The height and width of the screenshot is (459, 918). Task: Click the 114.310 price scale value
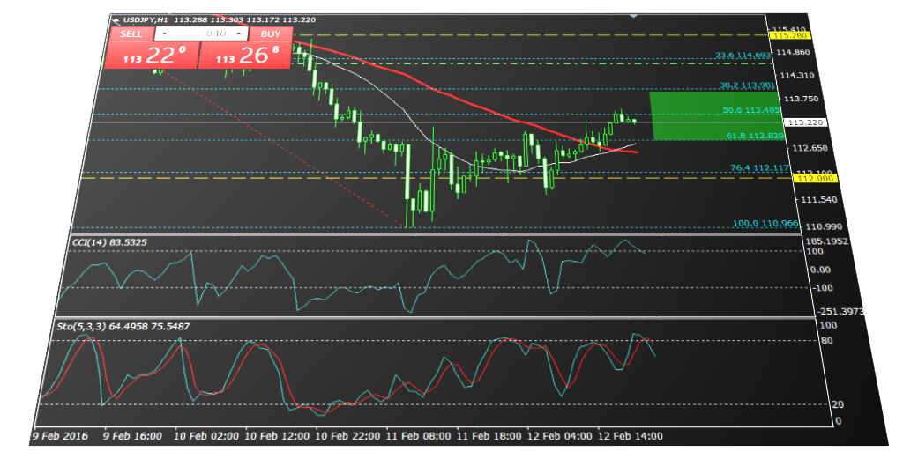(x=797, y=76)
